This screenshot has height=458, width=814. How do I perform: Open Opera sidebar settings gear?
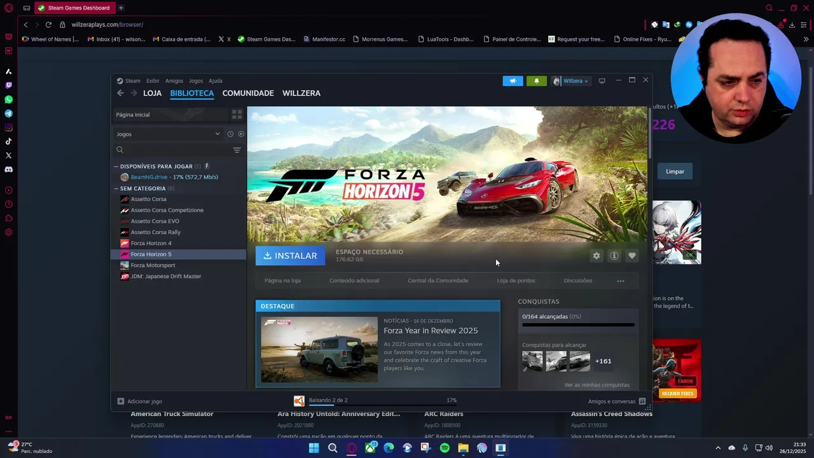(8, 232)
